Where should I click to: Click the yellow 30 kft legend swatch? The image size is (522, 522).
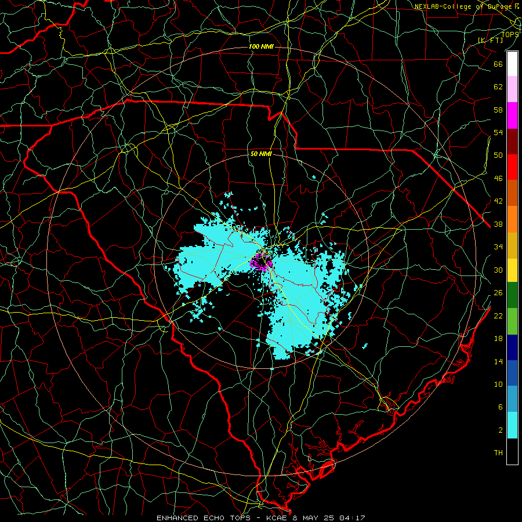512,270
